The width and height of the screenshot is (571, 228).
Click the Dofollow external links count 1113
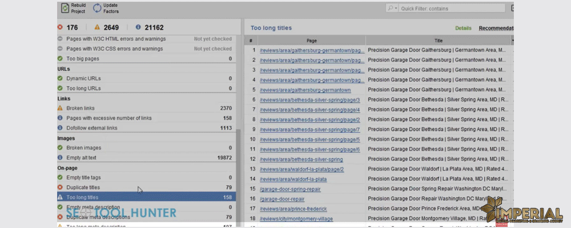tap(226, 128)
